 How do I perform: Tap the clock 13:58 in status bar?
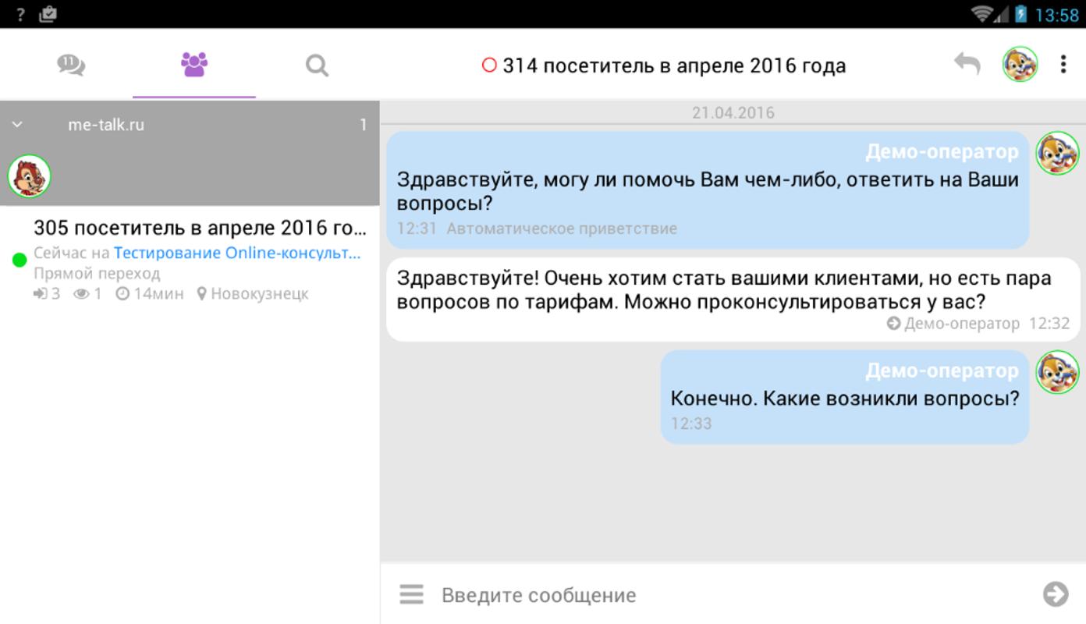tap(1057, 15)
